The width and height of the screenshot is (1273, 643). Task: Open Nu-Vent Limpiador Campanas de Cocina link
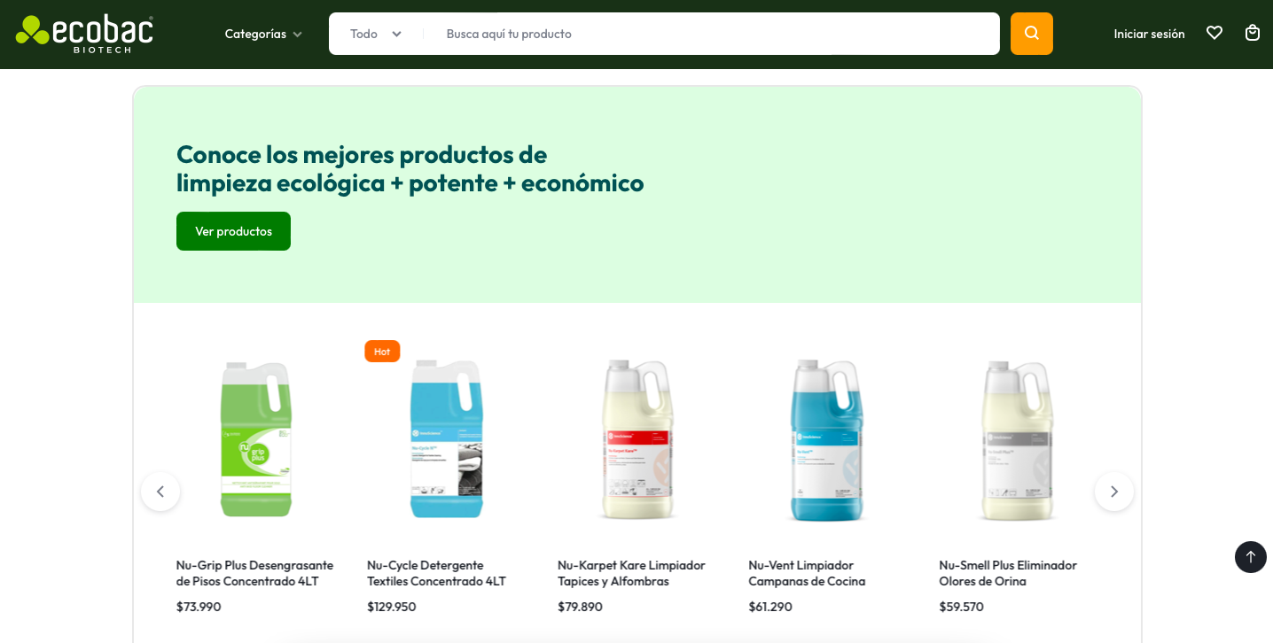[807, 573]
